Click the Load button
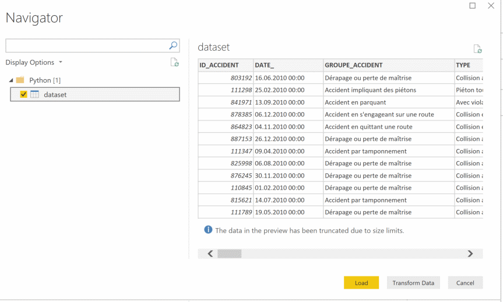Screen dimensions: 503x302 (361, 282)
